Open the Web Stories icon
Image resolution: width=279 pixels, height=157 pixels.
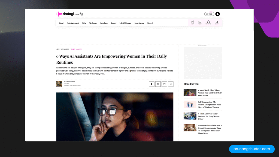pos(208,22)
